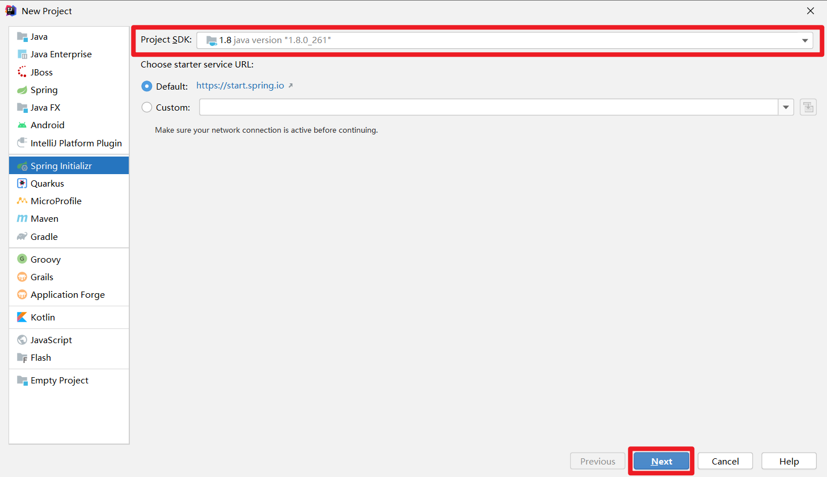Choose the JBoss red dotted icon

tap(22, 72)
